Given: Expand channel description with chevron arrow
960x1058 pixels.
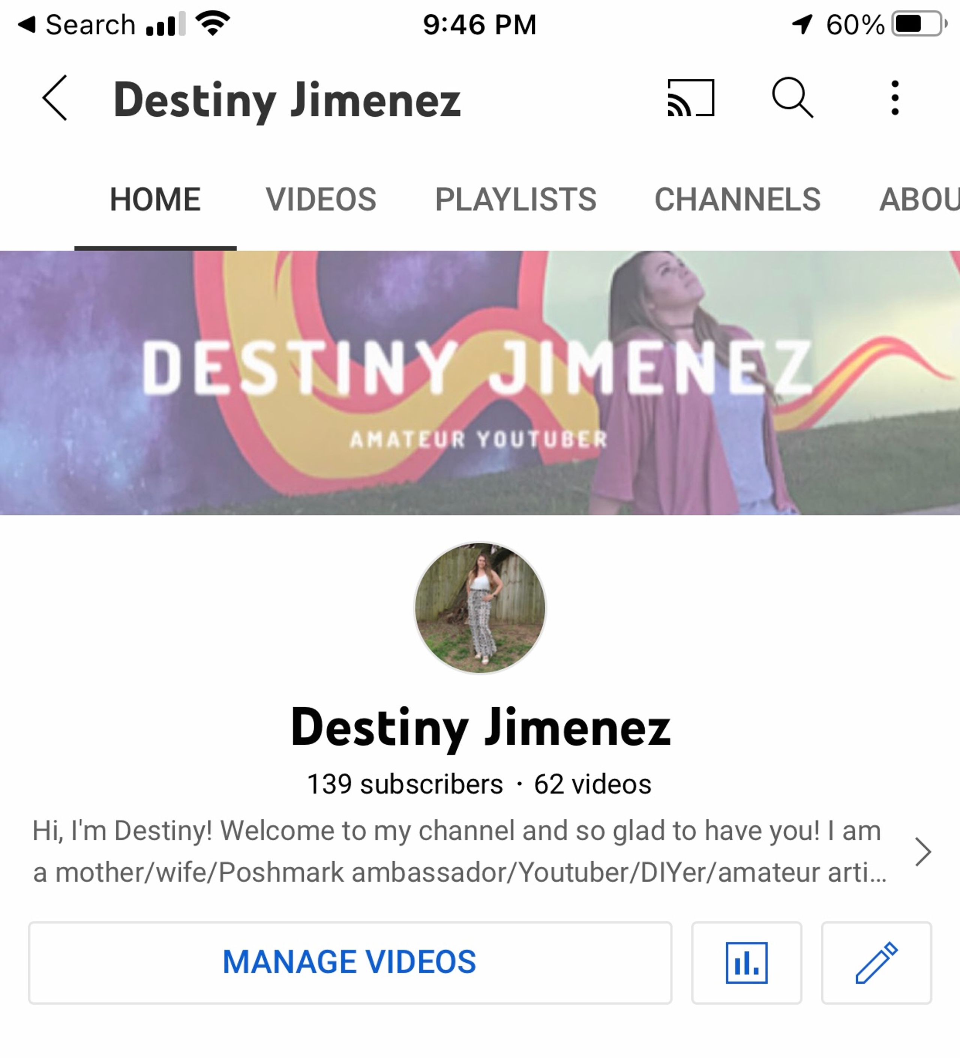Looking at the screenshot, I should tap(923, 852).
